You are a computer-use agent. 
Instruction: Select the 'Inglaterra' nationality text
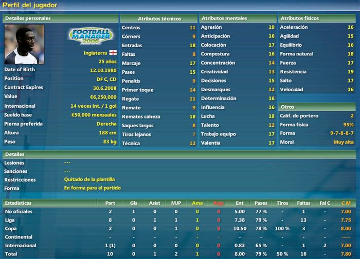(x=95, y=53)
